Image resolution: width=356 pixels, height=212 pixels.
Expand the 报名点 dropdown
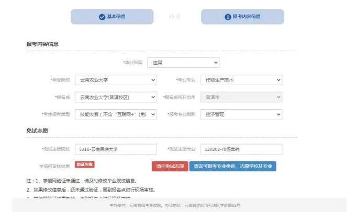116,97
